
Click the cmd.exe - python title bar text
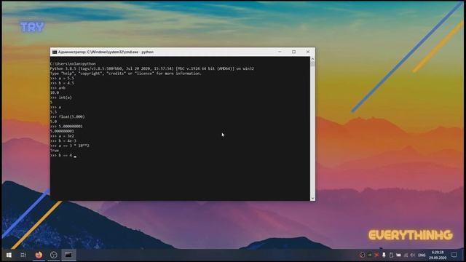106,52
